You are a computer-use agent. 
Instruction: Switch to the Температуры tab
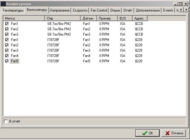click(x=13, y=10)
